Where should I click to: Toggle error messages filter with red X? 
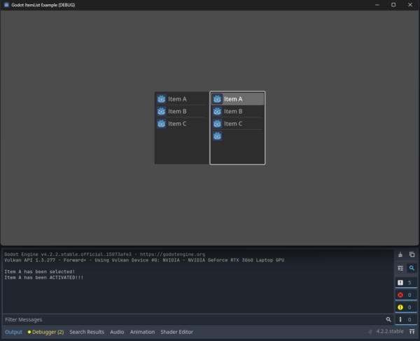[405, 295]
